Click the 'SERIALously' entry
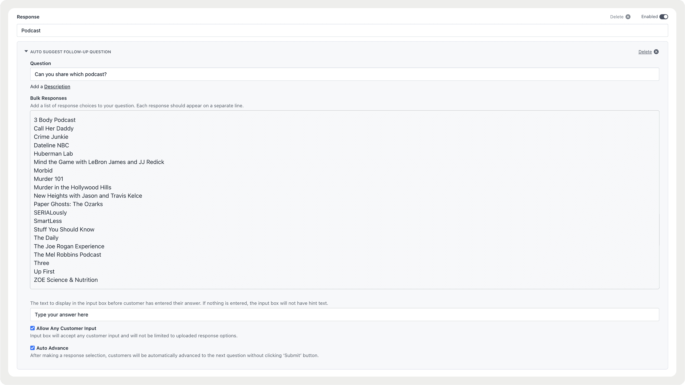The width and height of the screenshot is (685, 385). (50, 213)
